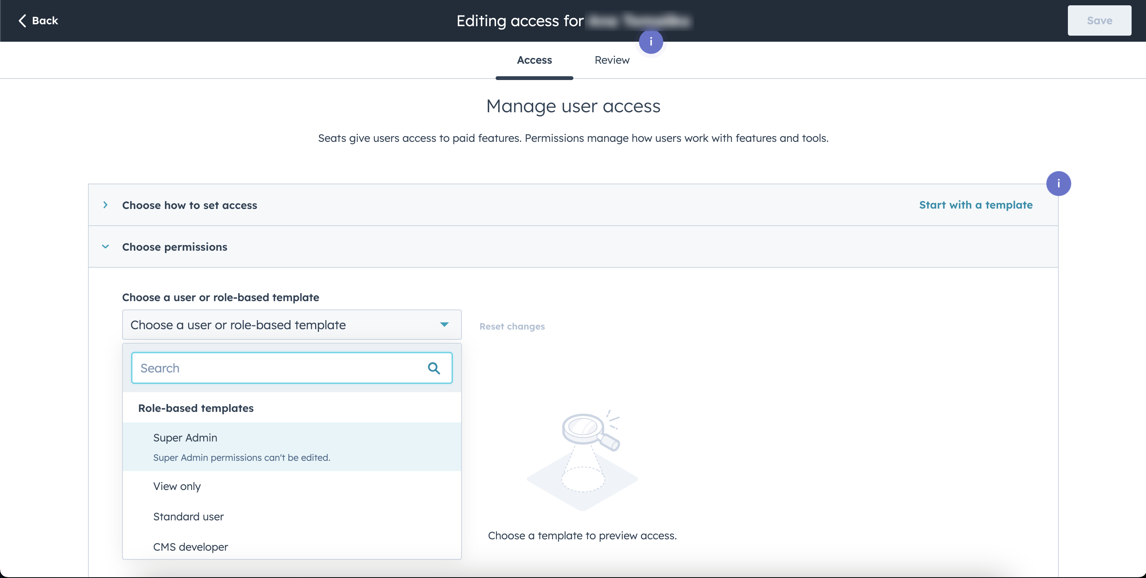
Task: Select the Super Admin template
Action: [x=185, y=437]
